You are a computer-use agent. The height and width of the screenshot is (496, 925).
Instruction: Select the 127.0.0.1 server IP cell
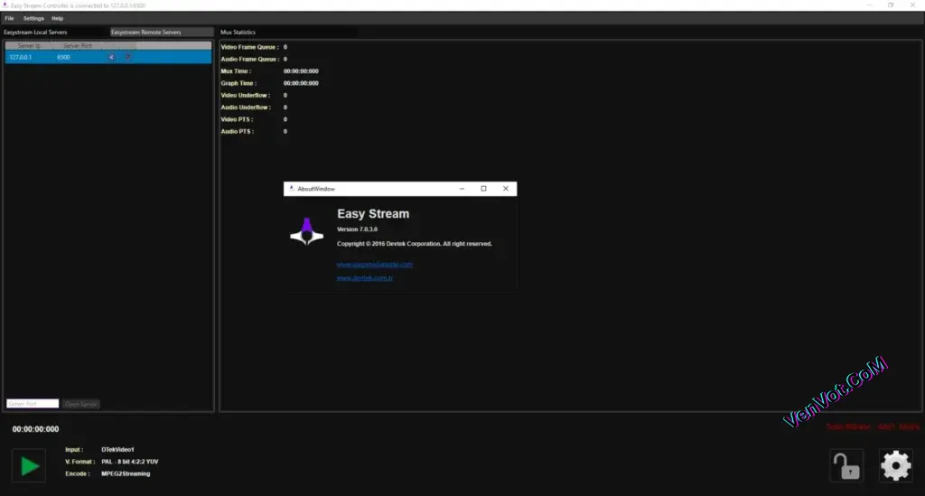pos(21,57)
